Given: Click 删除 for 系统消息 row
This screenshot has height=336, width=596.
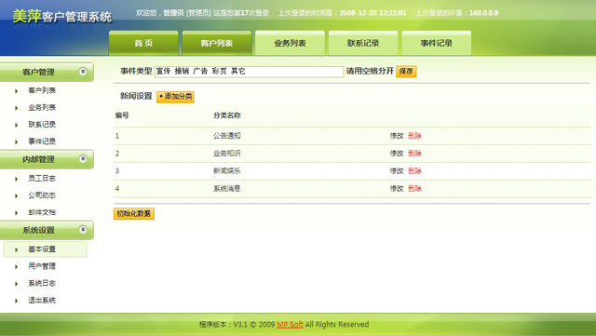Looking at the screenshot, I should [x=414, y=188].
